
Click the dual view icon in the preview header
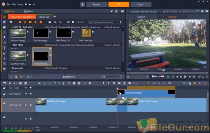(207, 11)
